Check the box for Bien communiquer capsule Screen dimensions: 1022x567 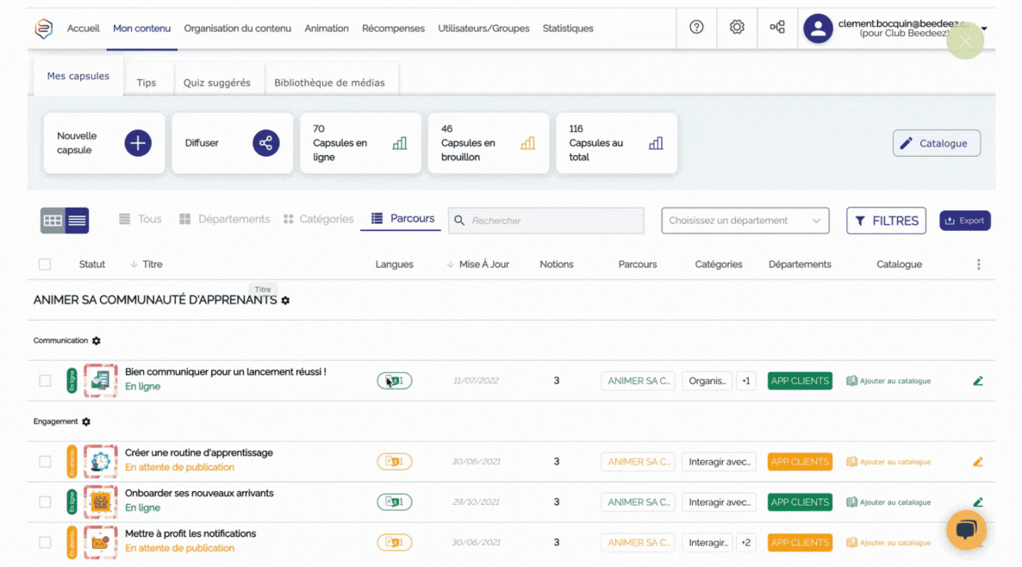click(45, 381)
